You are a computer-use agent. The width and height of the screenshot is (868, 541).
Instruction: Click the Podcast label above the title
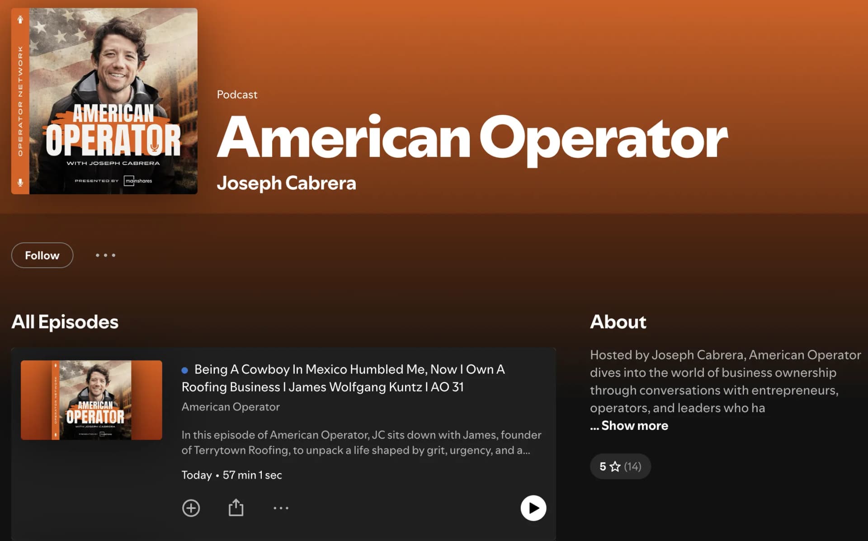[x=237, y=94]
